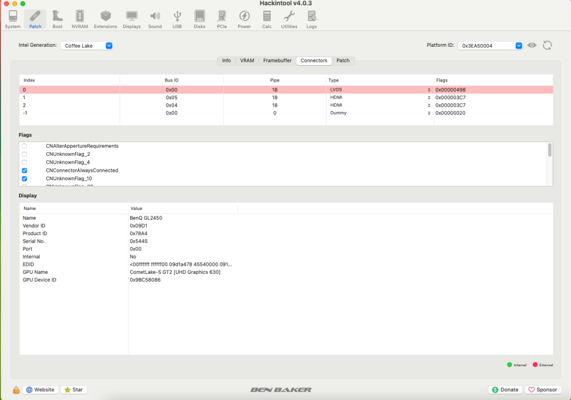Click the display name BenQ GL2450
This screenshot has width=571, height=400.
[x=146, y=218]
